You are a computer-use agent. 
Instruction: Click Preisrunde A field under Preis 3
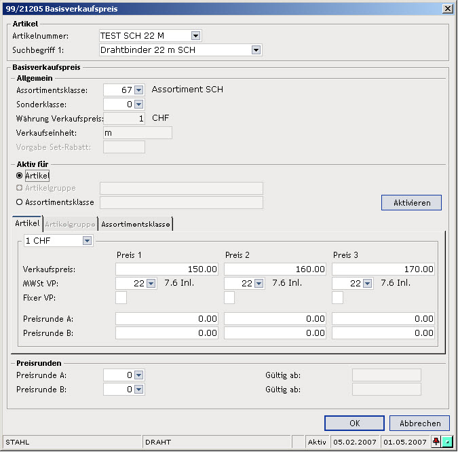[383, 318]
